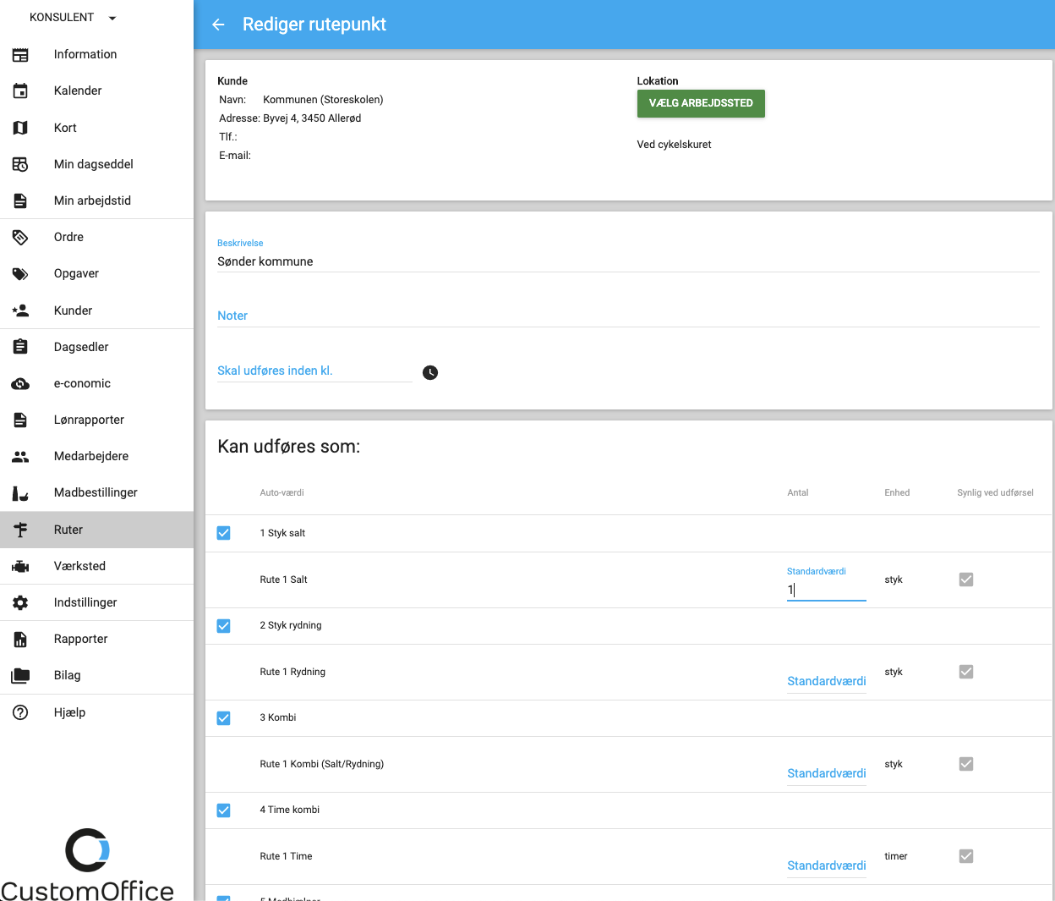Click into the Noter field

pyautogui.click(x=628, y=316)
